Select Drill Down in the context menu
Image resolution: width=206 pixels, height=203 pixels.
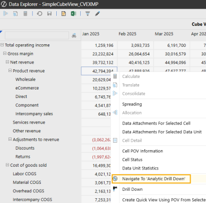tap(132, 189)
